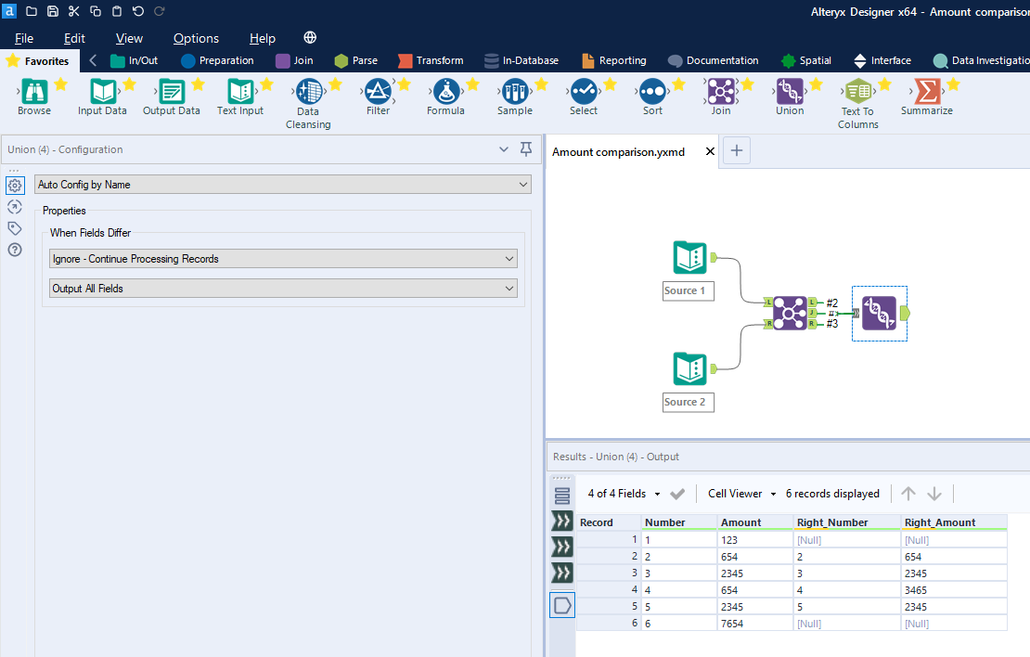
Task: Click the new workflow plus button
Action: click(736, 150)
